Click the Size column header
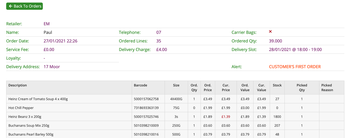The height and width of the screenshot is (138, 350). coord(176,85)
